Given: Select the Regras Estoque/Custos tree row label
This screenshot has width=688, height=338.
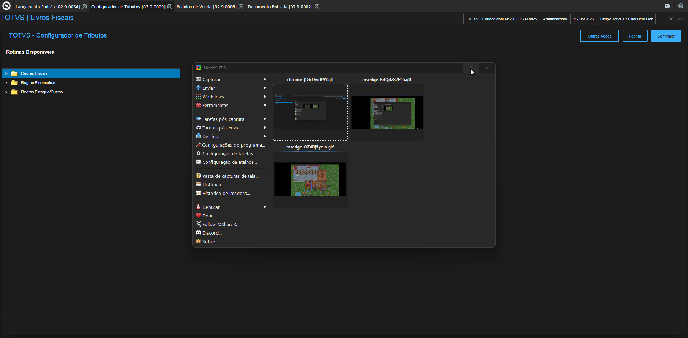Looking at the screenshot, I should (x=42, y=92).
